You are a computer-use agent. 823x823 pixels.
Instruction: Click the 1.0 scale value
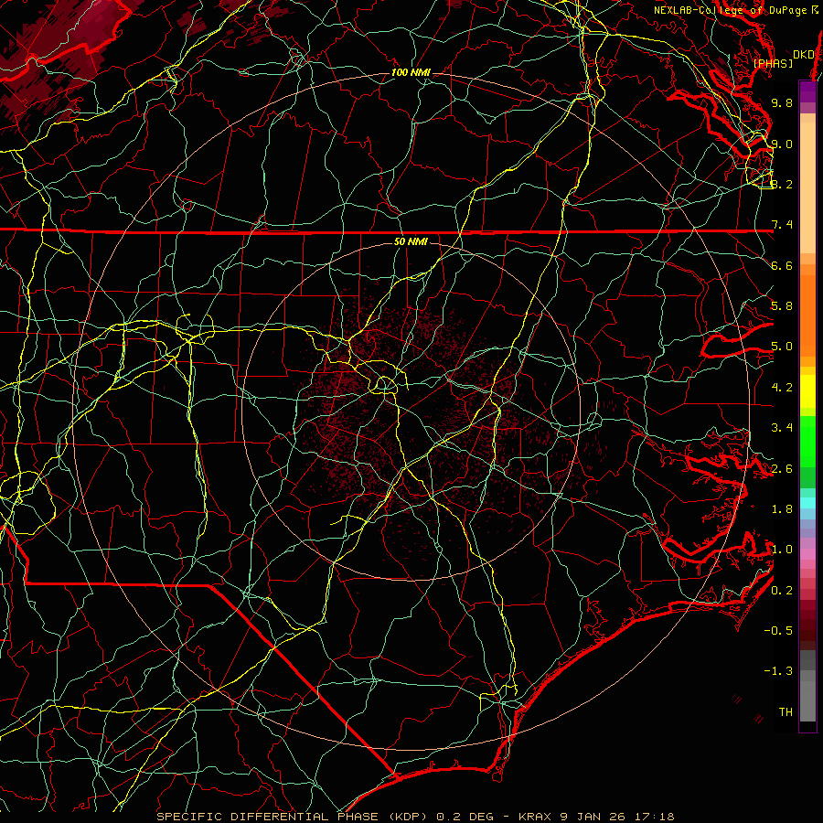782,550
